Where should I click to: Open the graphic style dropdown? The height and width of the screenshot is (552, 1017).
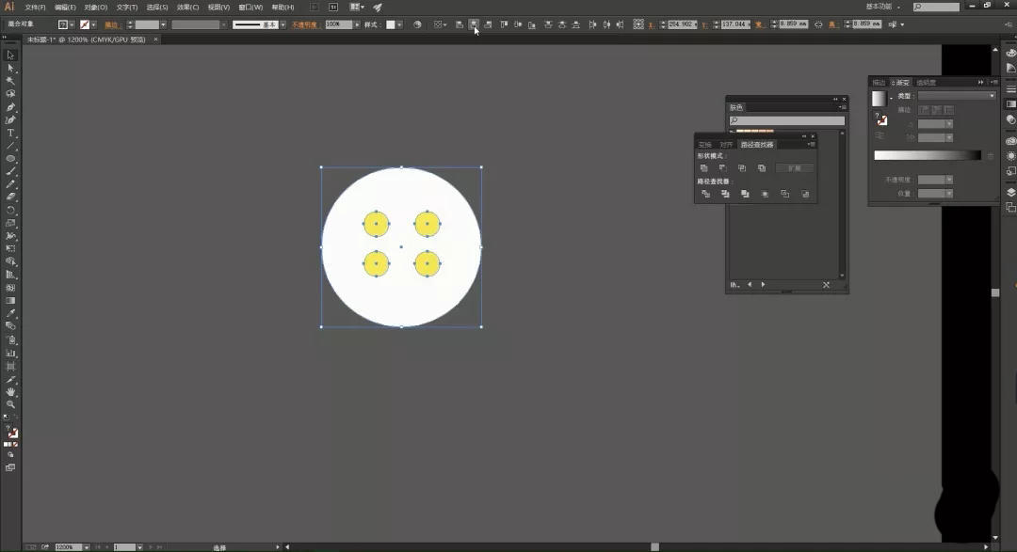(399, 24)
